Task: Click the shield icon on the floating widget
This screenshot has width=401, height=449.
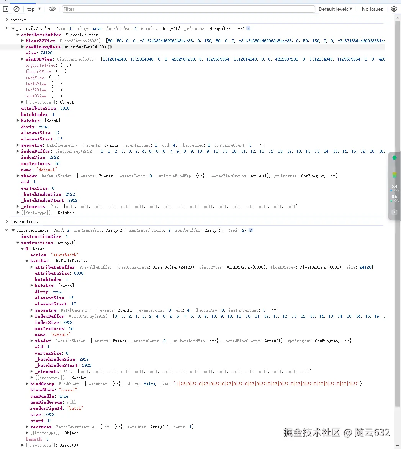Action: pos(394,175)
